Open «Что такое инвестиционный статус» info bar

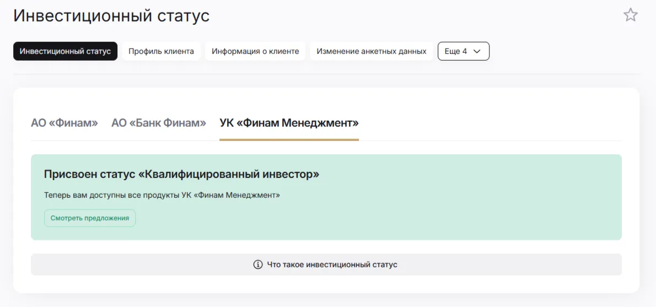[326, 265]
